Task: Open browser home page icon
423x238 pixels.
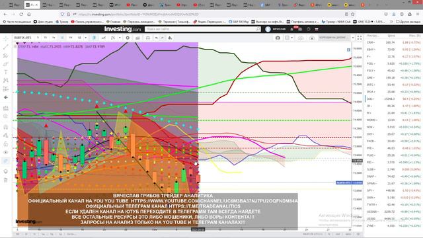Action: [29, 14]
